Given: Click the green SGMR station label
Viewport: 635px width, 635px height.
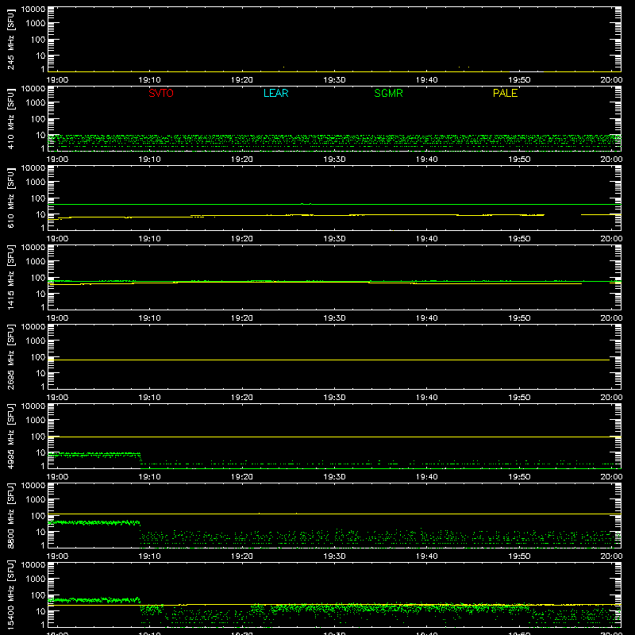Looking at the screenshot, I should pos(388,93).
